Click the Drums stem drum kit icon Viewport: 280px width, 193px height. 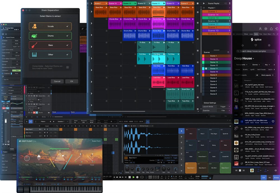(34, 36)
